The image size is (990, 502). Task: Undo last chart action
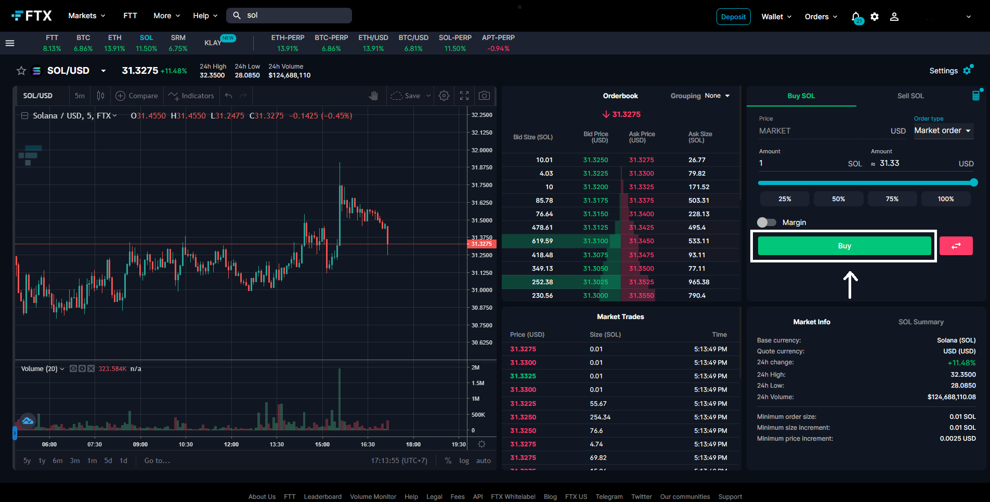point(228,96)
